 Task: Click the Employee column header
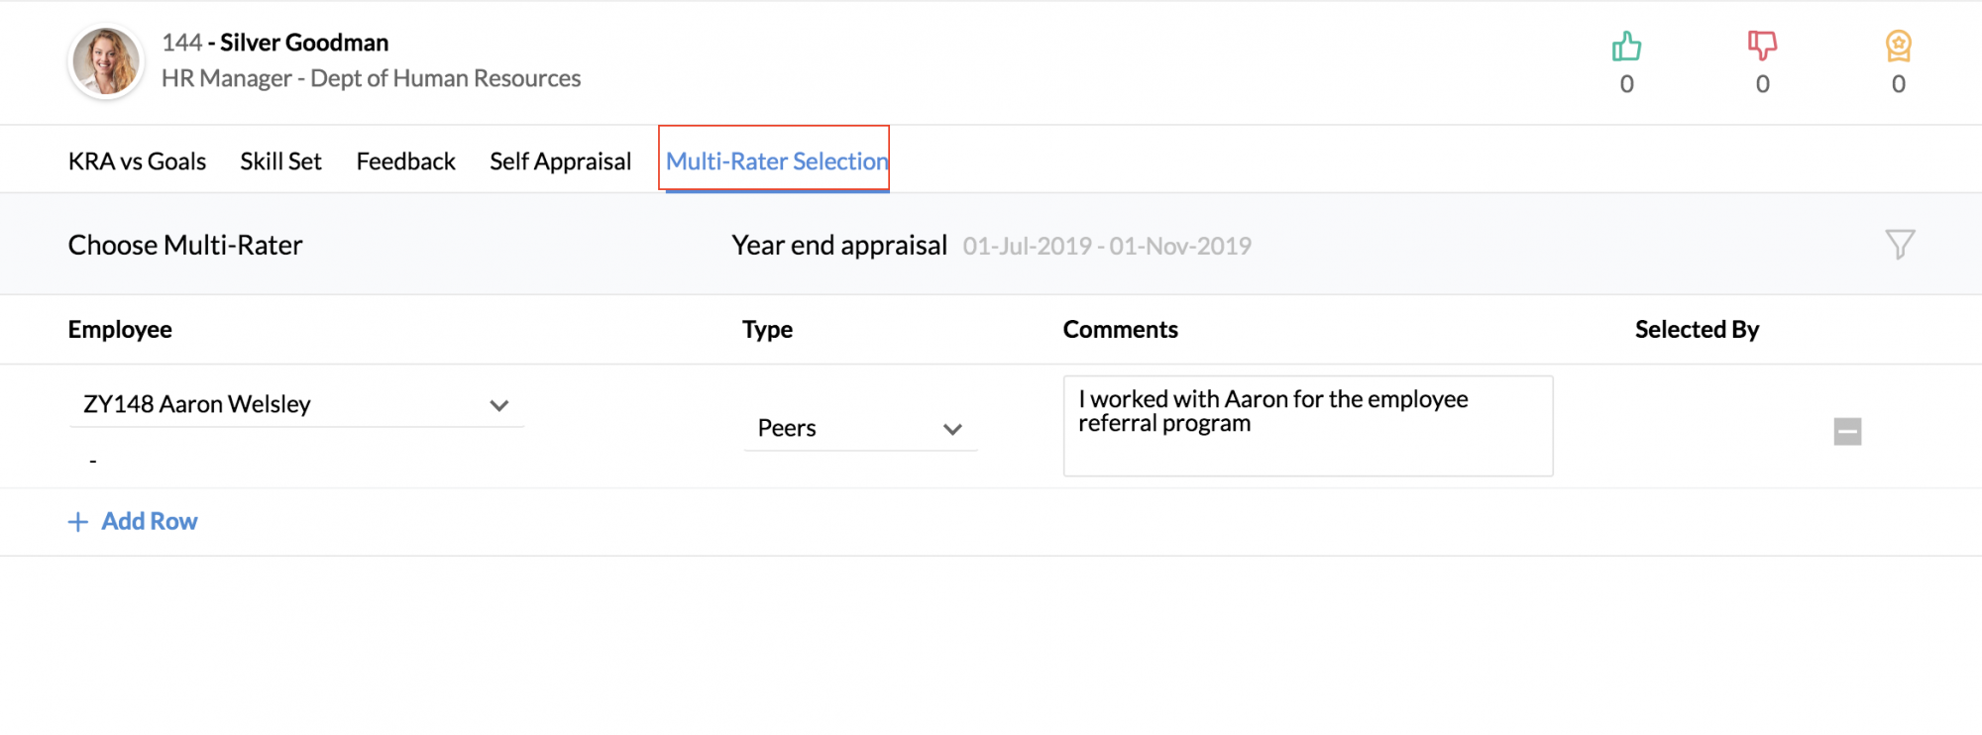coord(120,329)
